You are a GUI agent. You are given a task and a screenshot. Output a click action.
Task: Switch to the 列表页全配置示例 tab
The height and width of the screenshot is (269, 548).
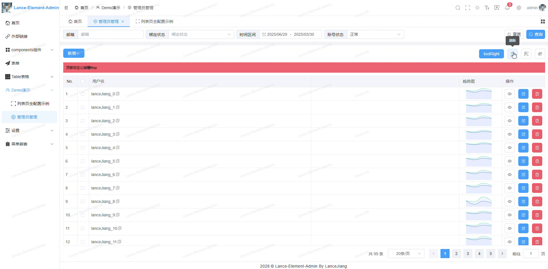tap(156, 21)
